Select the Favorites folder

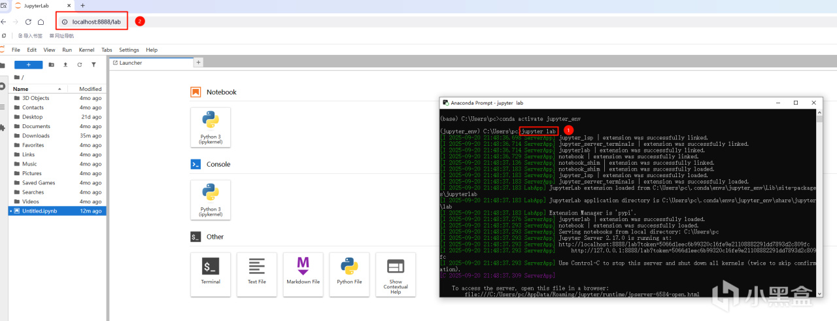58,145
